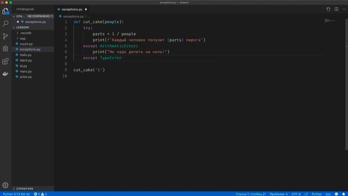Click the НЕ СОХРАНЕНО: 1 badge

click(40, 16)
